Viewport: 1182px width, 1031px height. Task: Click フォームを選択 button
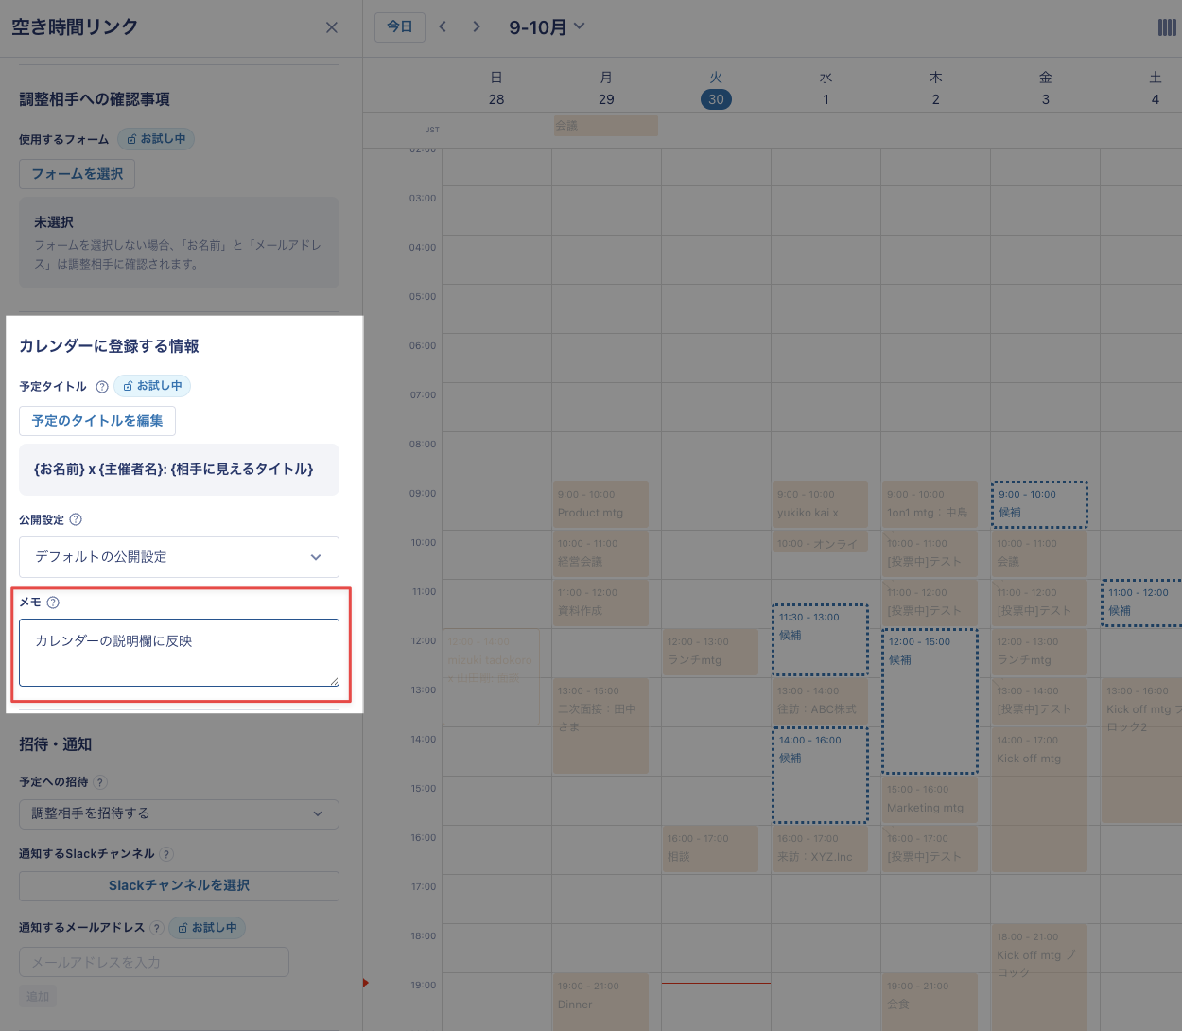78,174
